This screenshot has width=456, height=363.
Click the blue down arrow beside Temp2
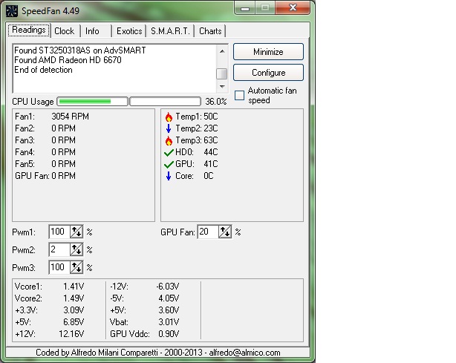[x=169, y=128]
